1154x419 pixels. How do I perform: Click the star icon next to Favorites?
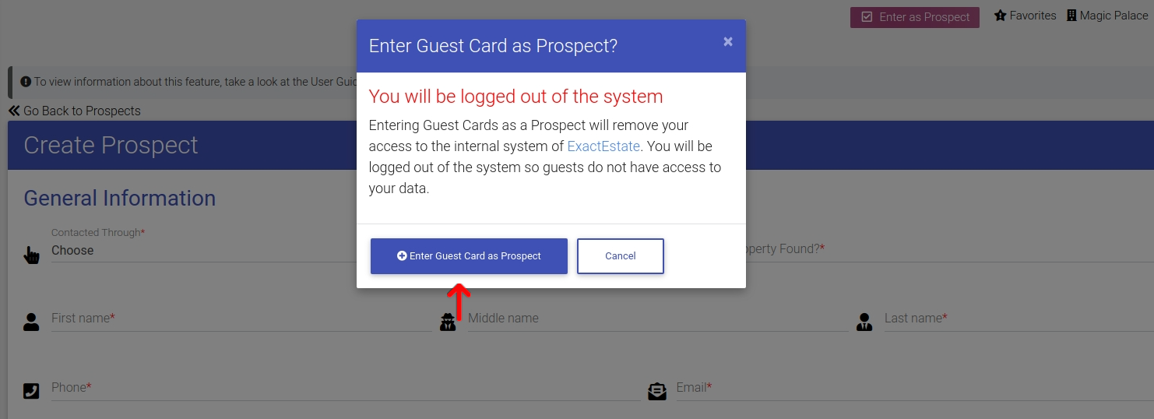click(x=1001, y=16)
